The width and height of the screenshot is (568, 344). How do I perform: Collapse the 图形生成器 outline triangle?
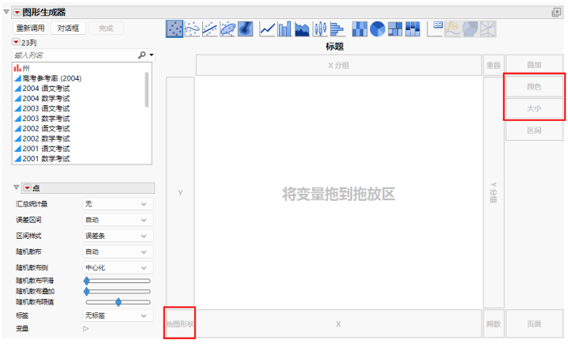[x=6, y=12]
